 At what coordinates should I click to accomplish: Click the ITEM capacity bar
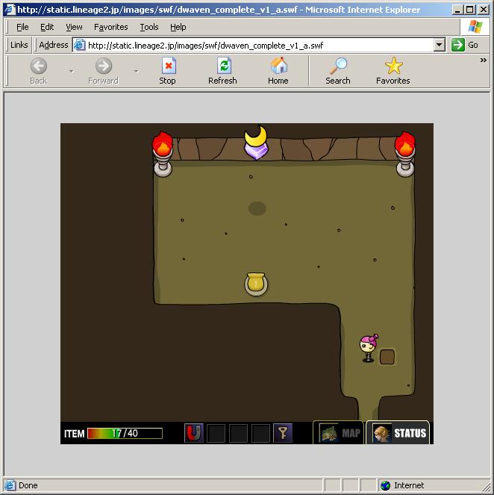125,433
